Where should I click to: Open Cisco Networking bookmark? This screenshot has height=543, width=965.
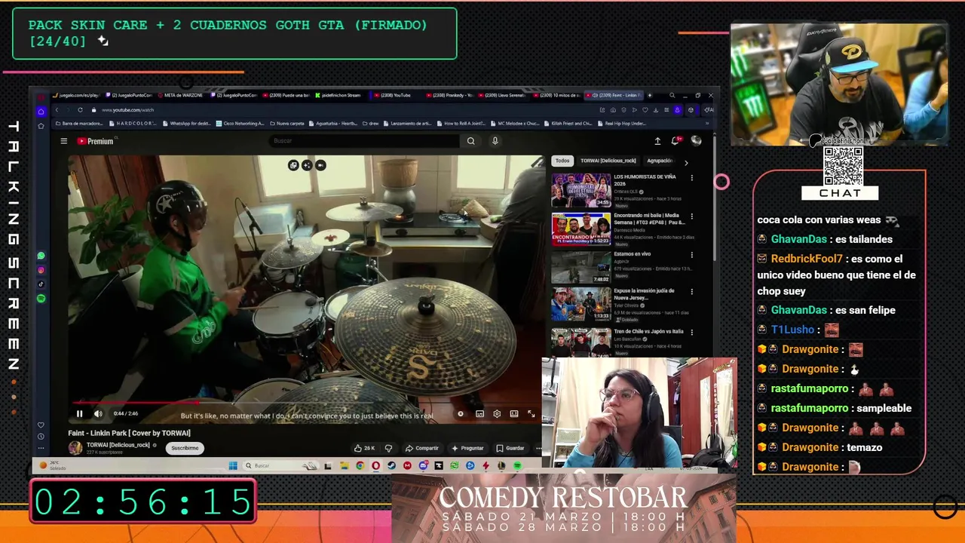240,123
